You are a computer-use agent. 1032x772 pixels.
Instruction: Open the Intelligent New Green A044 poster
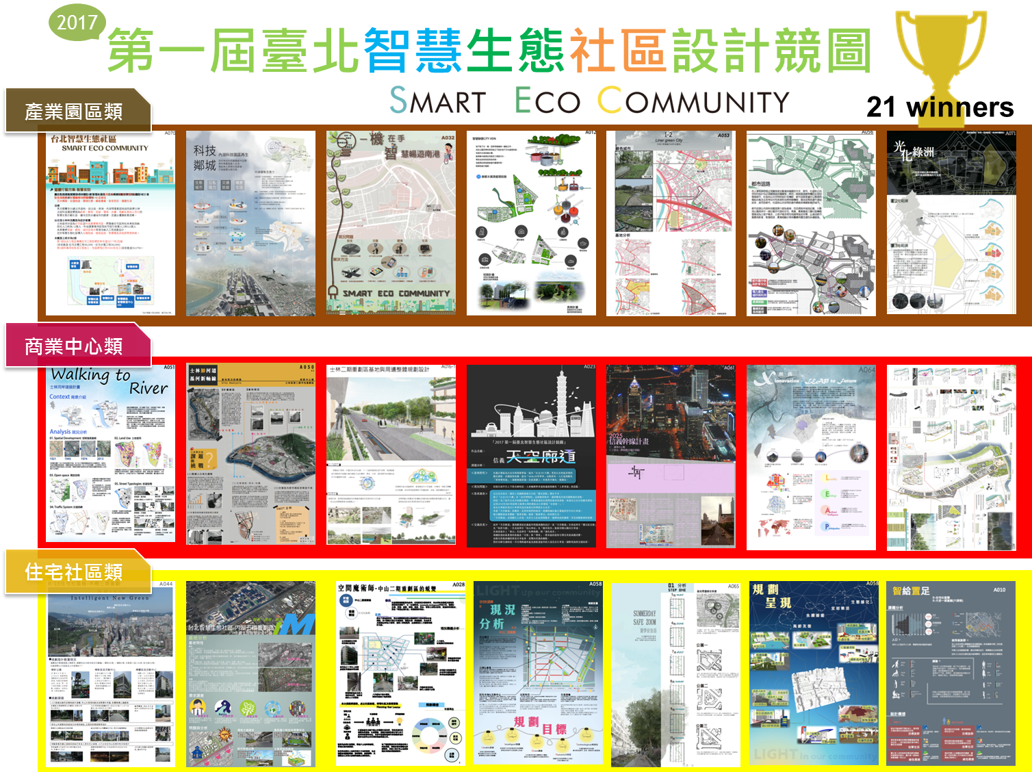[x=110, y=674]
